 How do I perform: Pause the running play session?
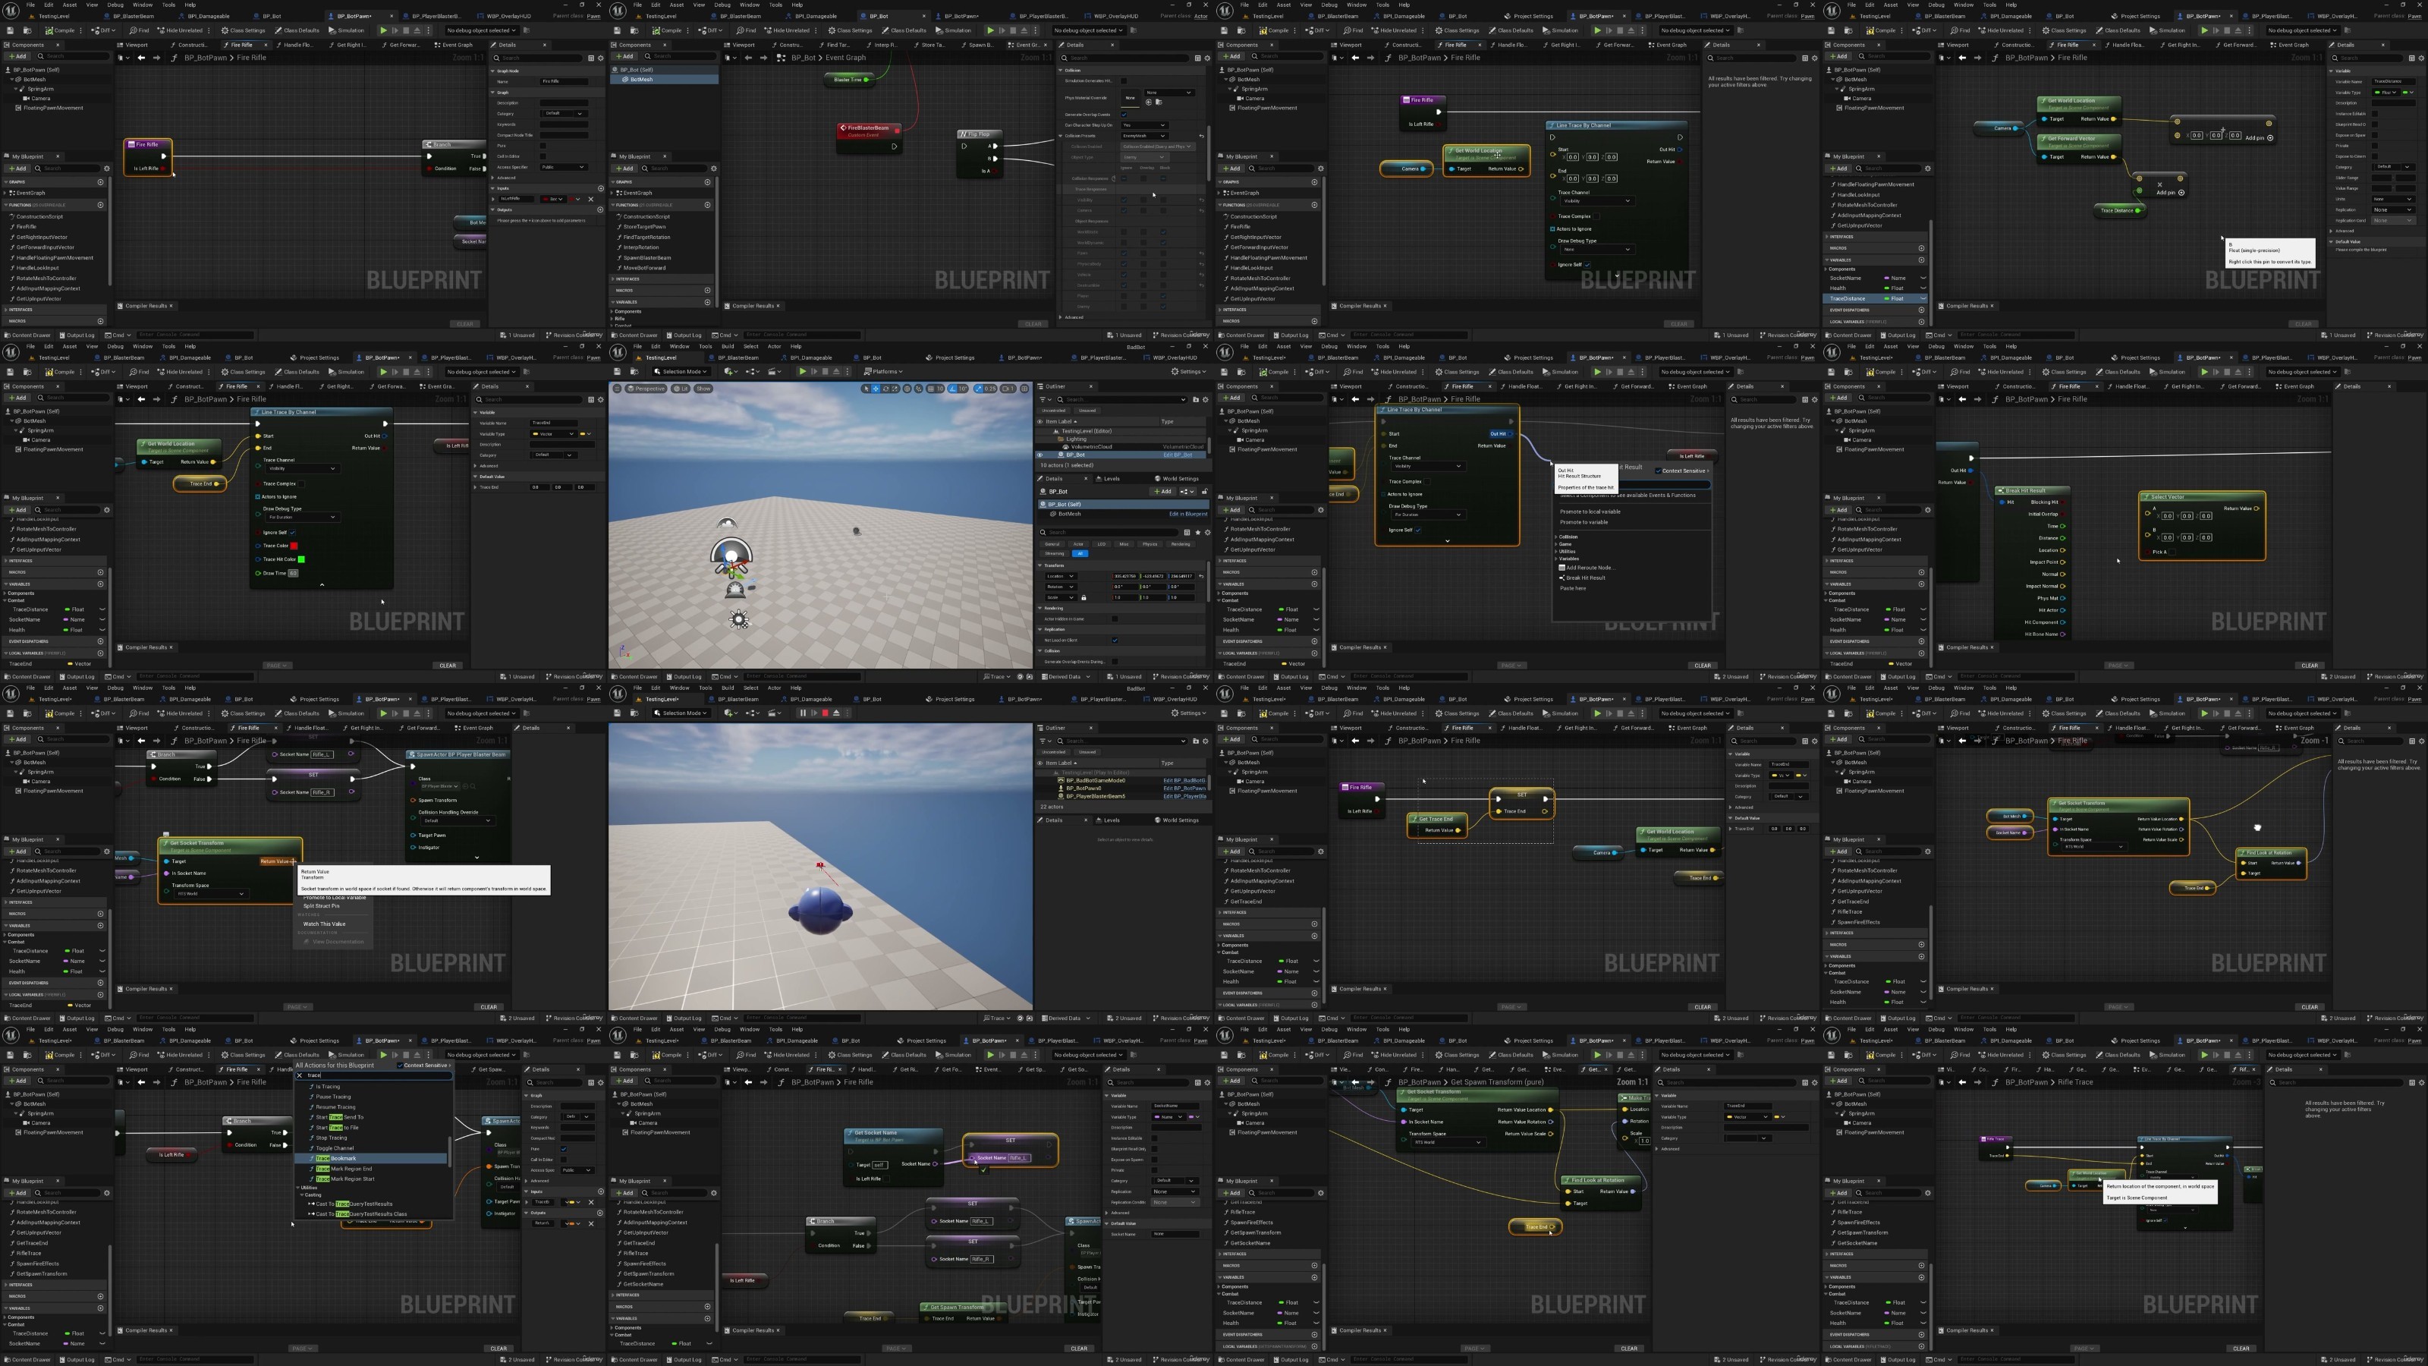click(803, 713)
